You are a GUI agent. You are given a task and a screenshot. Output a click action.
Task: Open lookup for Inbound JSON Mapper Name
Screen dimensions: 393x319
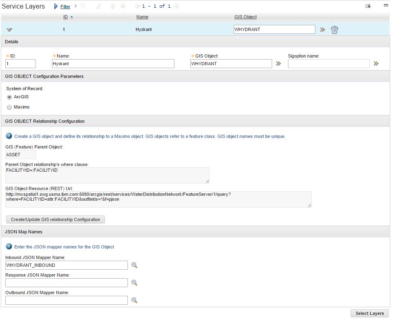click(134, 265)
